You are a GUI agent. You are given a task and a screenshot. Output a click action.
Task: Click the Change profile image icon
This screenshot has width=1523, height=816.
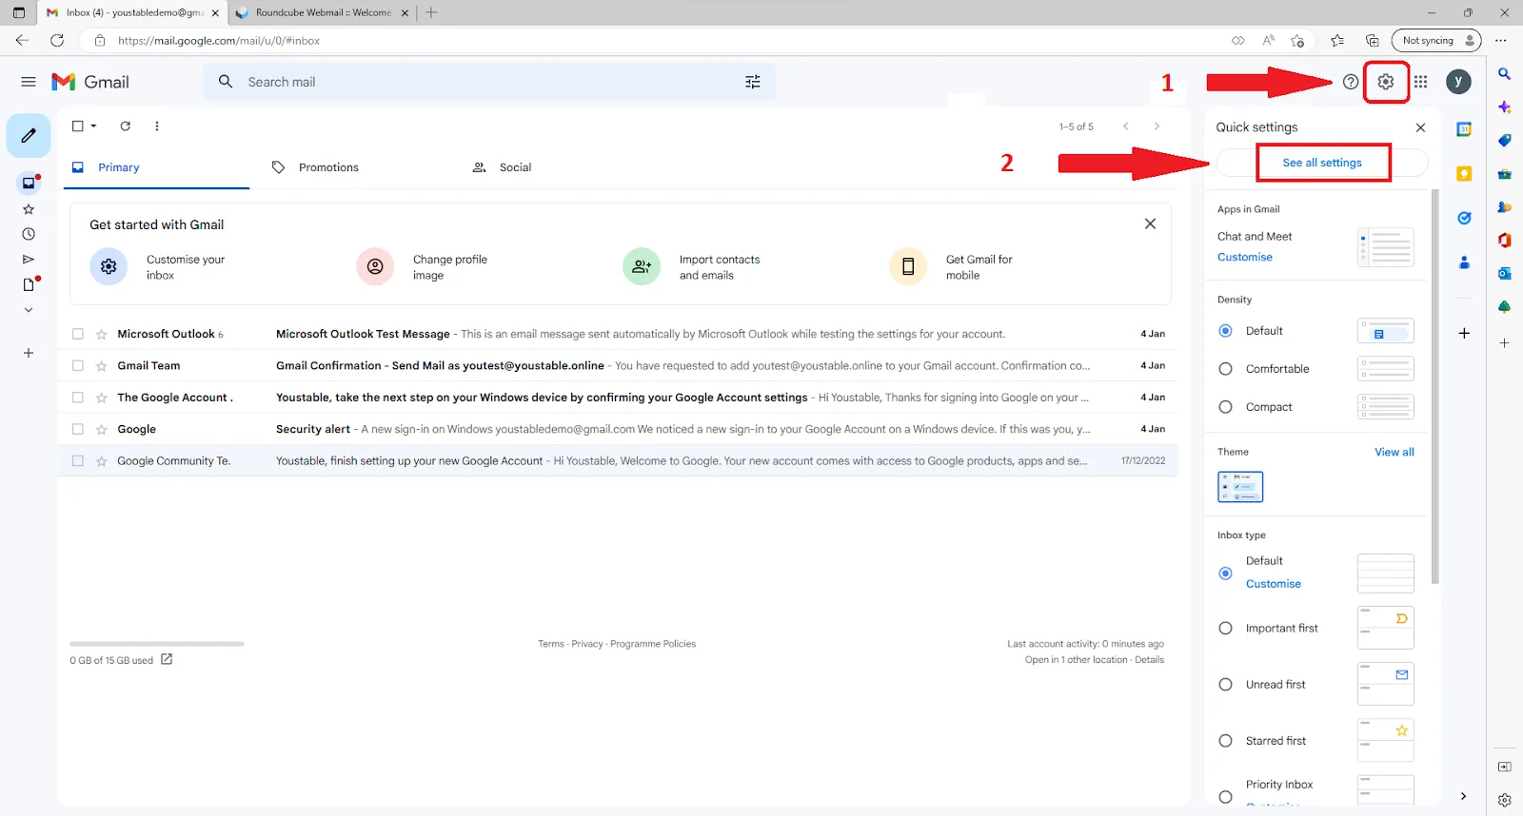pos(375,266)
